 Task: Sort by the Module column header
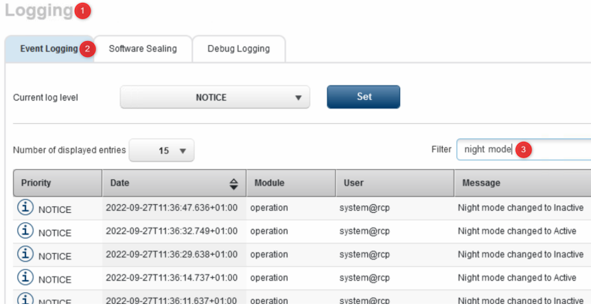tap(290, 183)
